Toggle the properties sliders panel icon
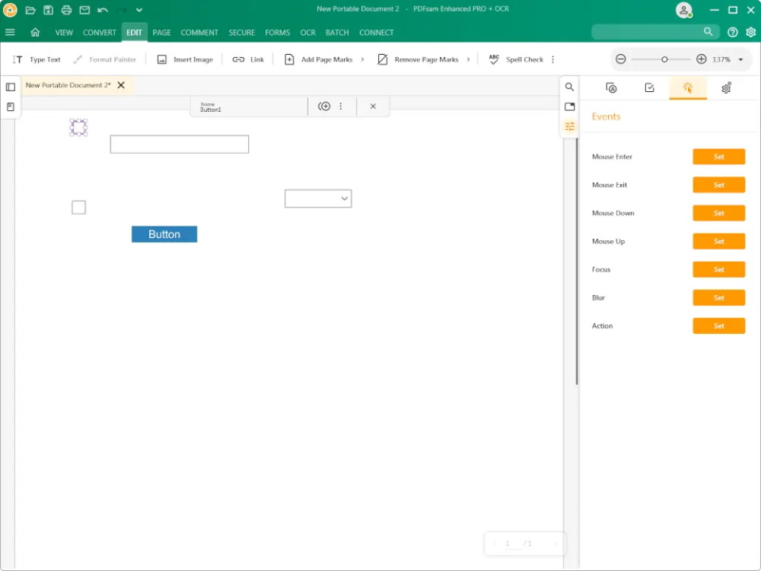 (569, 126)
